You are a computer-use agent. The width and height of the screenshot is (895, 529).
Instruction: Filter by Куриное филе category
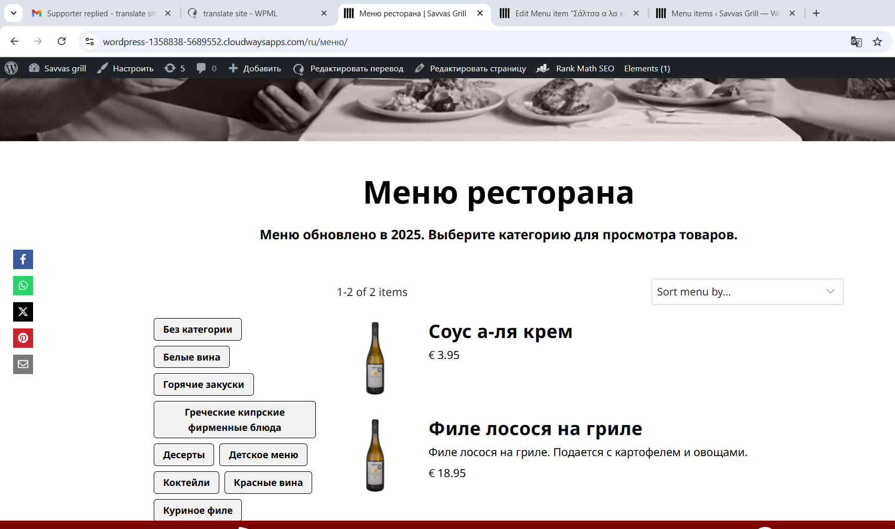point(198,510)
